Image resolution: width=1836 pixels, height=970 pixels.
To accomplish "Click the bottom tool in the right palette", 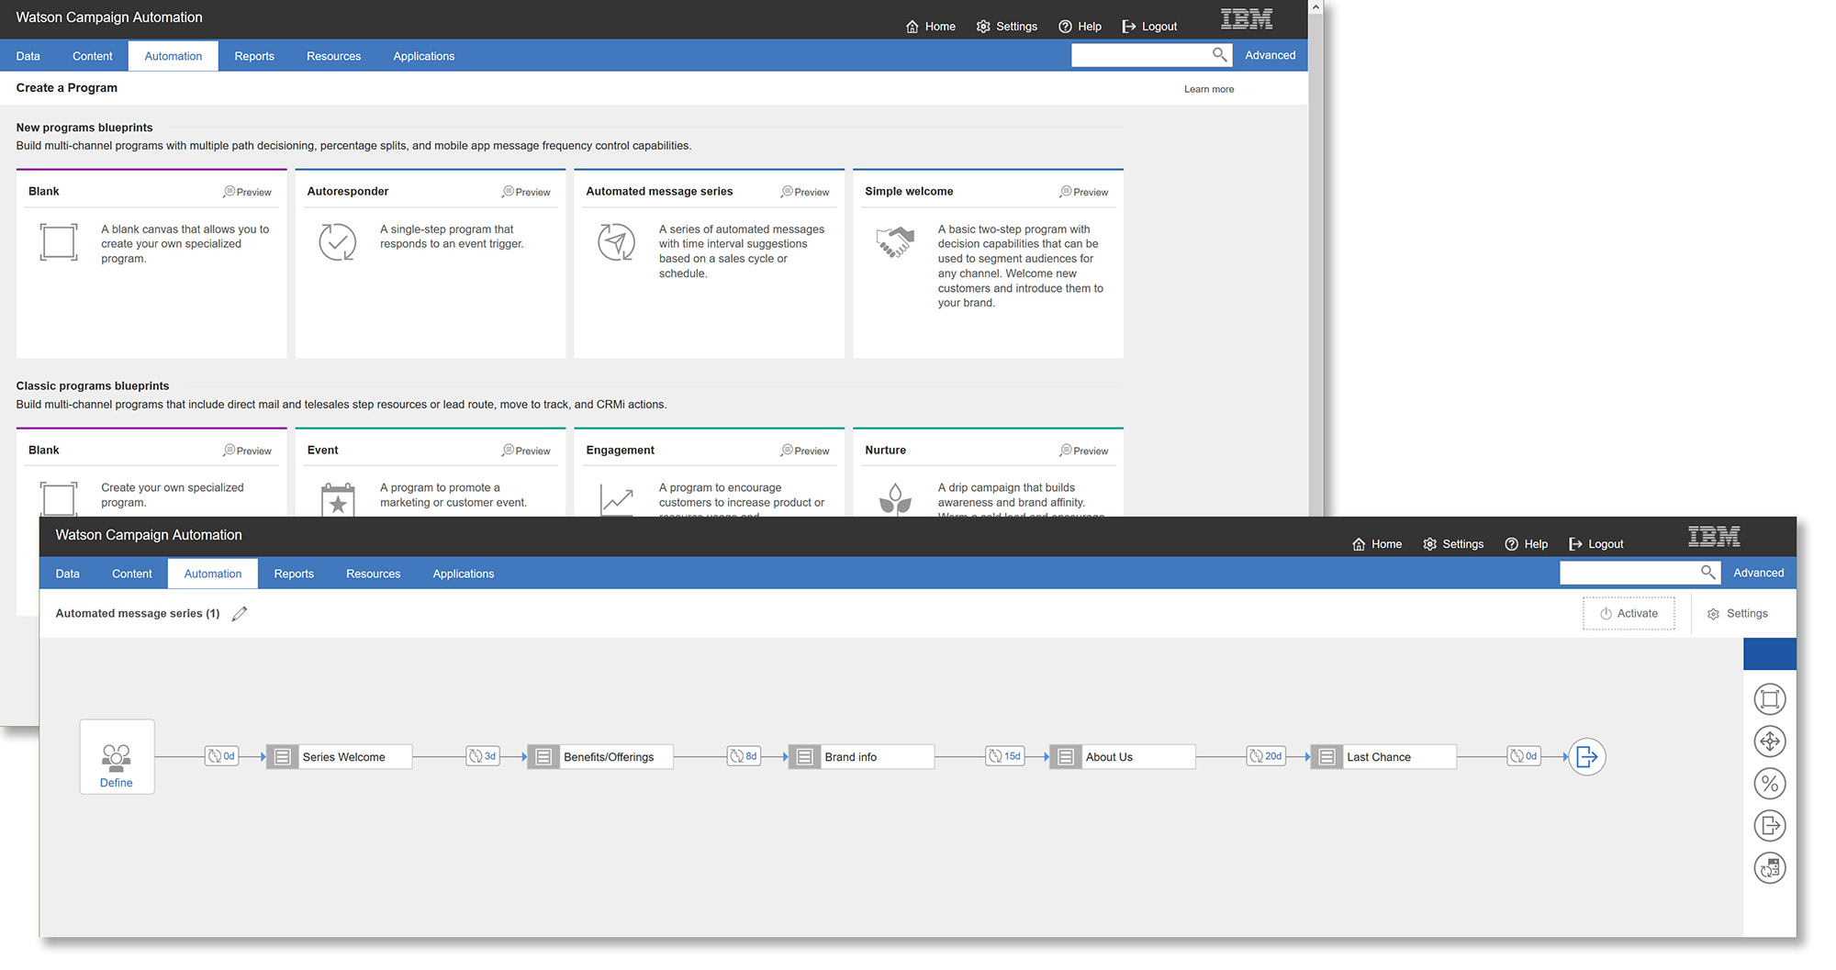I will [x=1770, y=868].
